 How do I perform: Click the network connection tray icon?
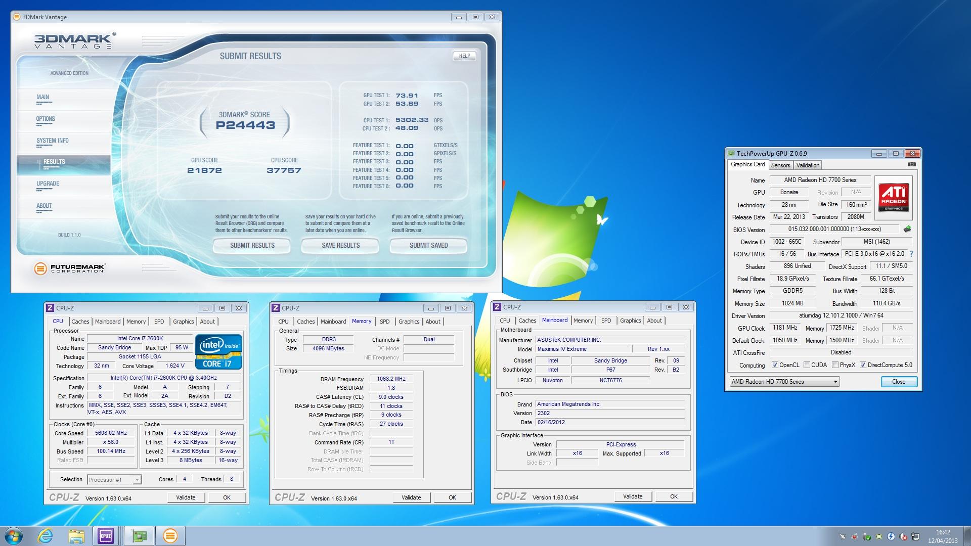(915, 536)
